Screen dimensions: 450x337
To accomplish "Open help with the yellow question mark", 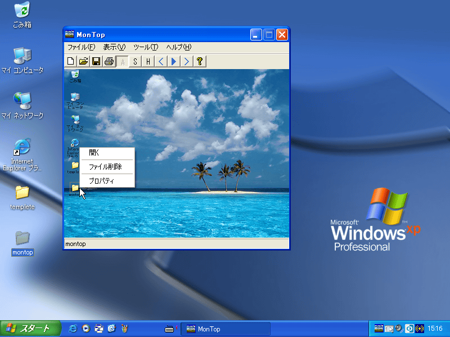I will coord(200,61).
